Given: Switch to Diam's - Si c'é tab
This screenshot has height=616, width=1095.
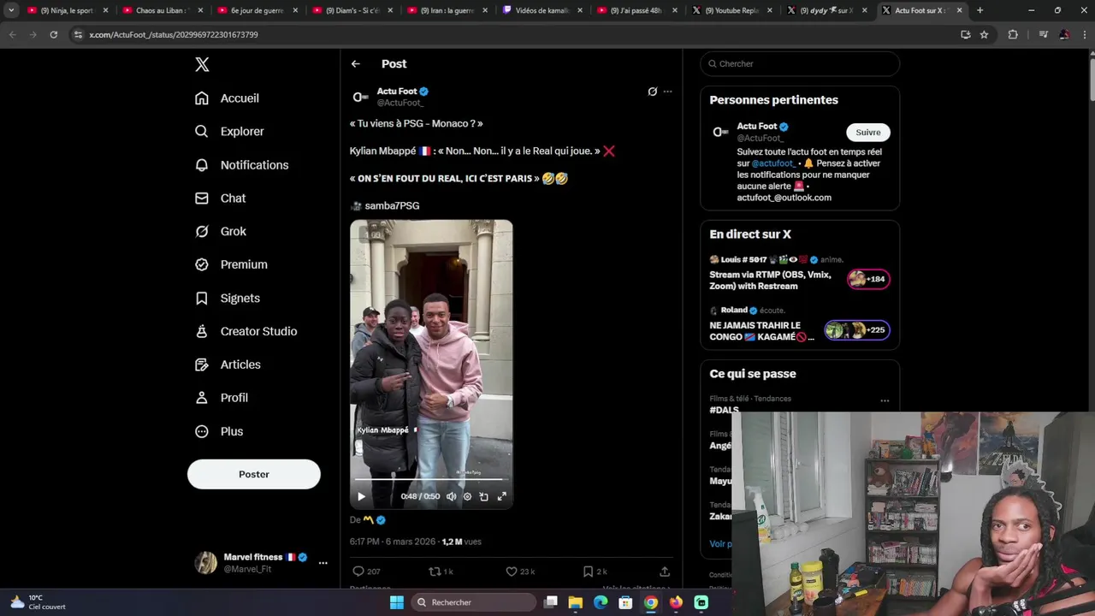Looking at the screenshot, I should pos(352,10).
